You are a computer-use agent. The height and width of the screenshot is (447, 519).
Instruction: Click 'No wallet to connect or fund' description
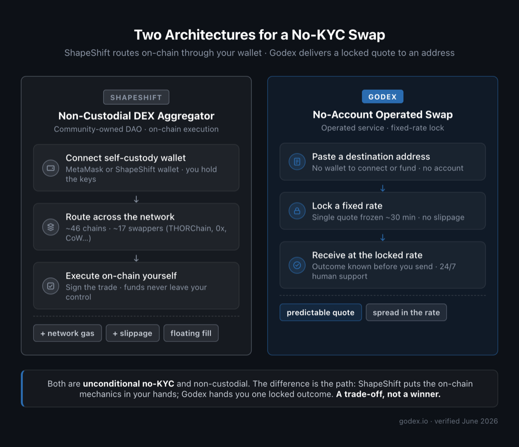pos(387,168)
